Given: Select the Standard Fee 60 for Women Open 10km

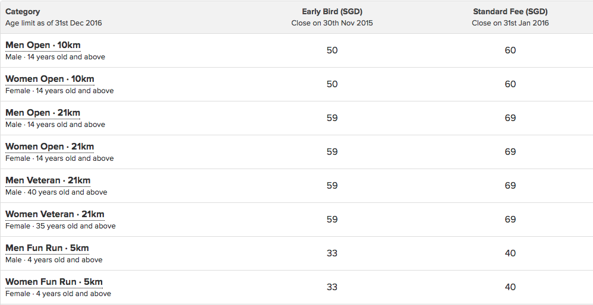Looking at the screenshot, I should [510, 84].
